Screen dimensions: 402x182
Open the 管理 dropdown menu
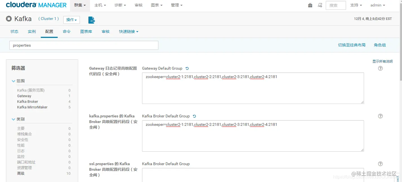(177, 5)
